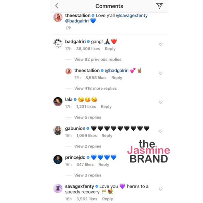Reply to princejdc's blue hearts comment
Viewport: 203px width, 203px height.
point(104,164)
